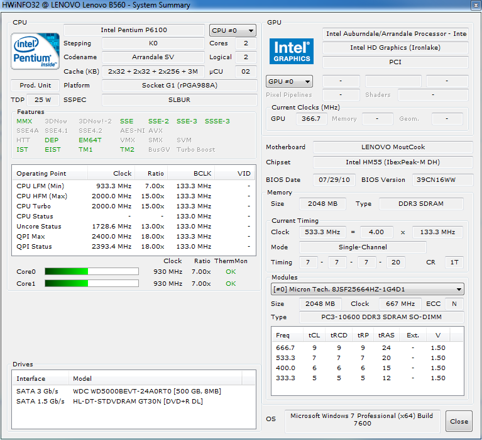482x440 pixels.
Task: Click the TDP 25 W field
Action: [x=43, y=99]
